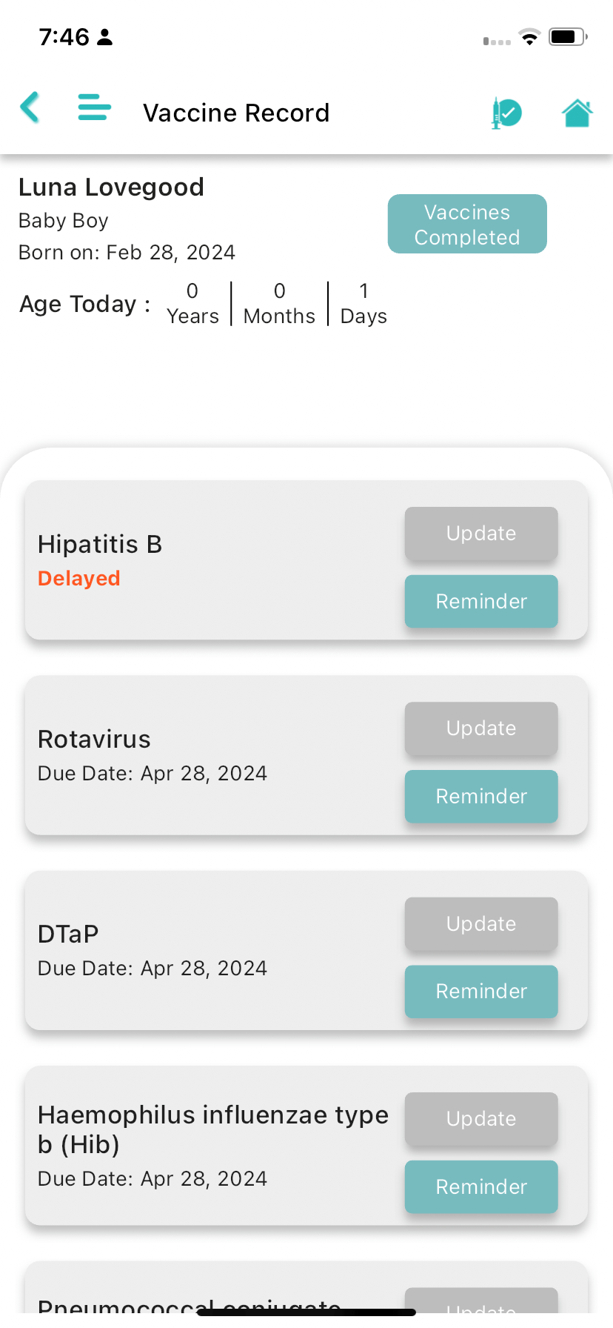613x1328 pixels.
Task: Update the Hipatitis B vaccine
Action: (481, 534)
